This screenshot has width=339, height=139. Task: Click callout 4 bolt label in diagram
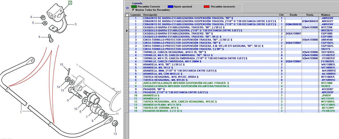pos(39,37)
